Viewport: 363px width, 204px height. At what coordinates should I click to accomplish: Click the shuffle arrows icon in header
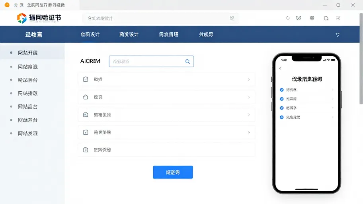tap(338, 18)
